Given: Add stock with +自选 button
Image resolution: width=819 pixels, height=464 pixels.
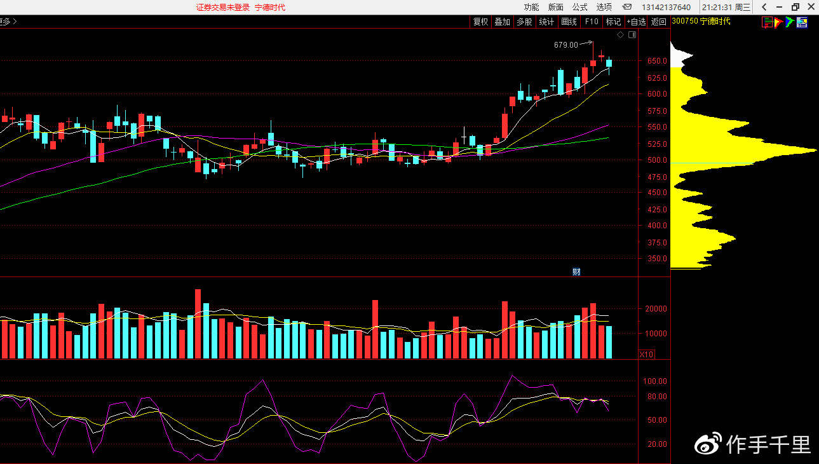Looking at the screenshot, I should (x=636, y=22).
